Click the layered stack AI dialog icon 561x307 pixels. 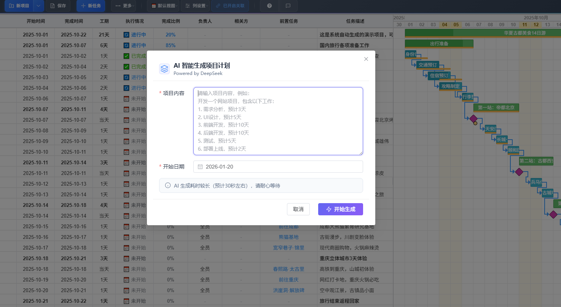click(x=164, y=69)
